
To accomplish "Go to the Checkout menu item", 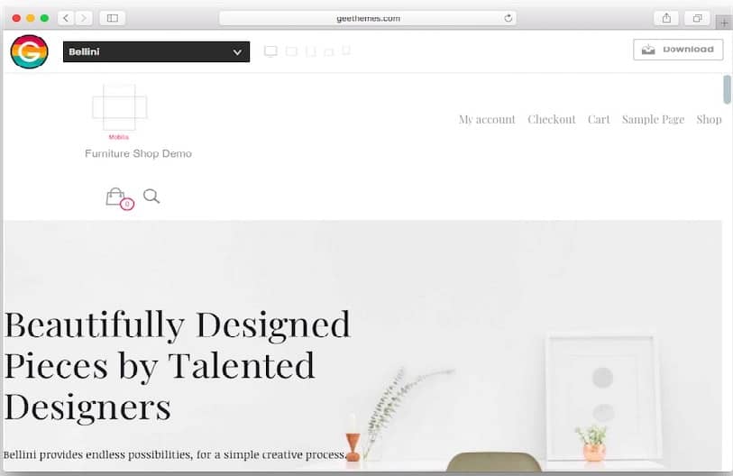I will (552, 119).
